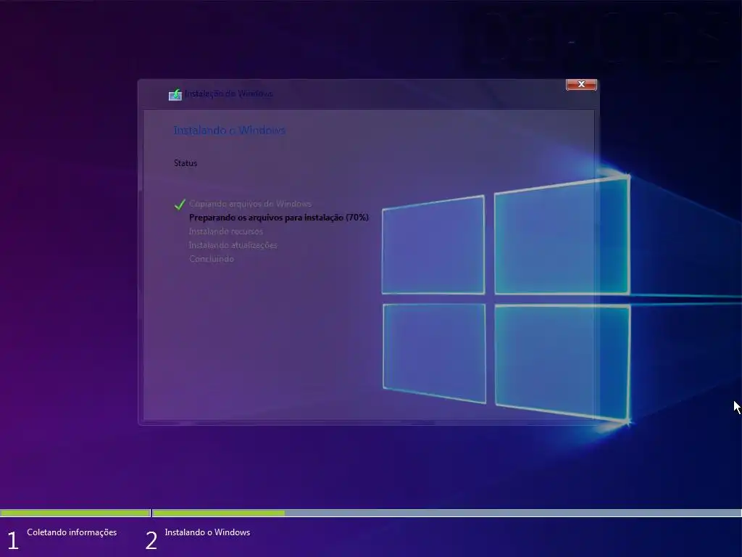Click the 'Status' label
This screenshot has height=557, width=742.
tap(185, 163)
